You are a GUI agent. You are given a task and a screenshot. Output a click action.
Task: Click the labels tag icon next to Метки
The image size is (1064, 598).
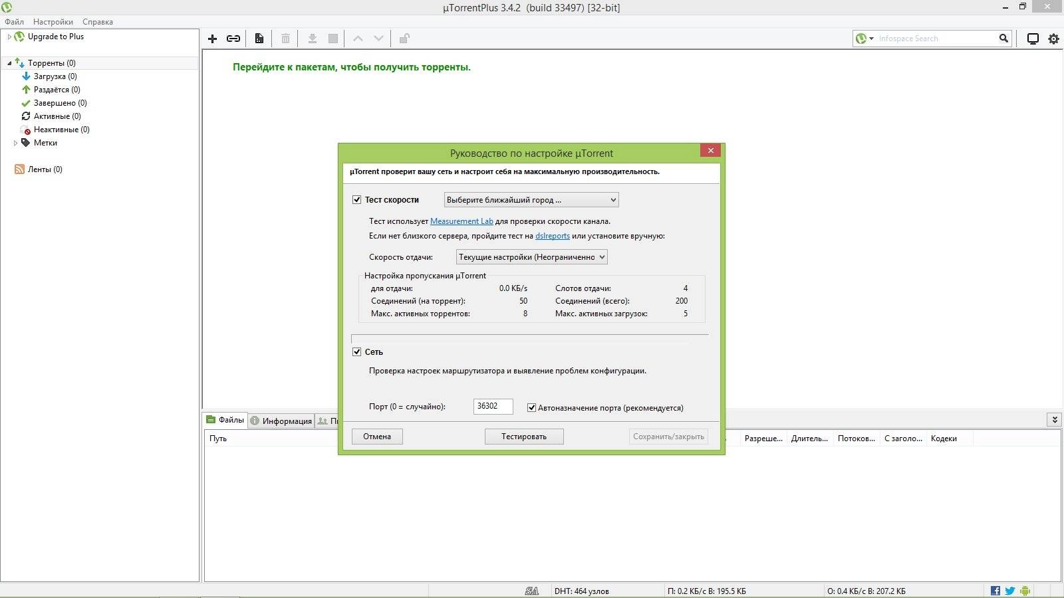point(26,142)
